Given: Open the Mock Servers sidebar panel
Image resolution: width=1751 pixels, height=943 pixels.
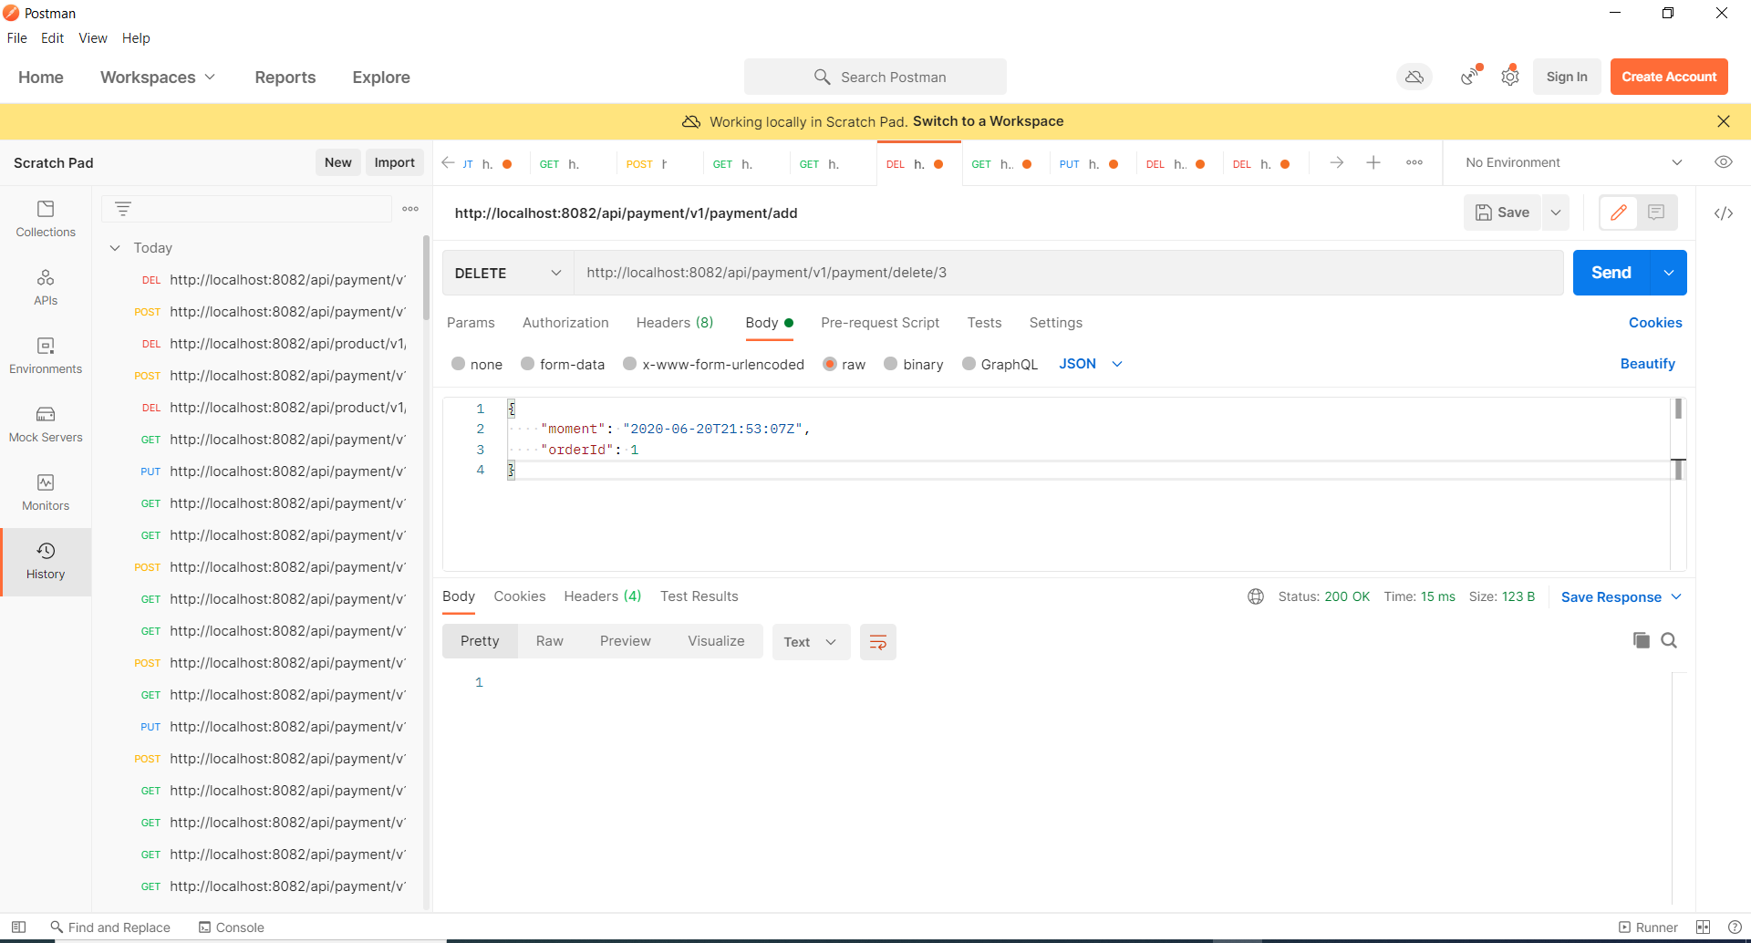Looking at the screenshot, I should coord(46,425).
